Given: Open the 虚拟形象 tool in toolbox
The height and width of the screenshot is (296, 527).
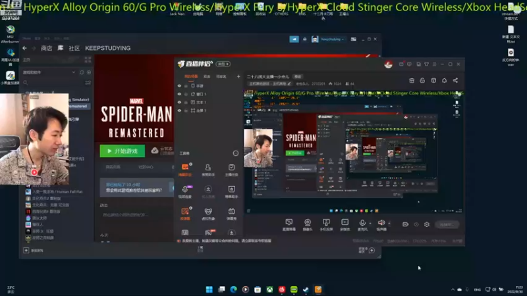Looking at the screenshot, I should click(x=208, y=213).
